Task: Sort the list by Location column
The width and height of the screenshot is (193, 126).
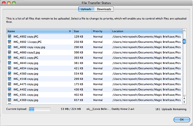Action: pos(147,31)
